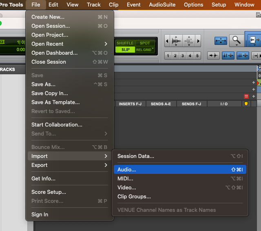
Task: Select Open Project... menu entry
Action: [x=70, y=35]
